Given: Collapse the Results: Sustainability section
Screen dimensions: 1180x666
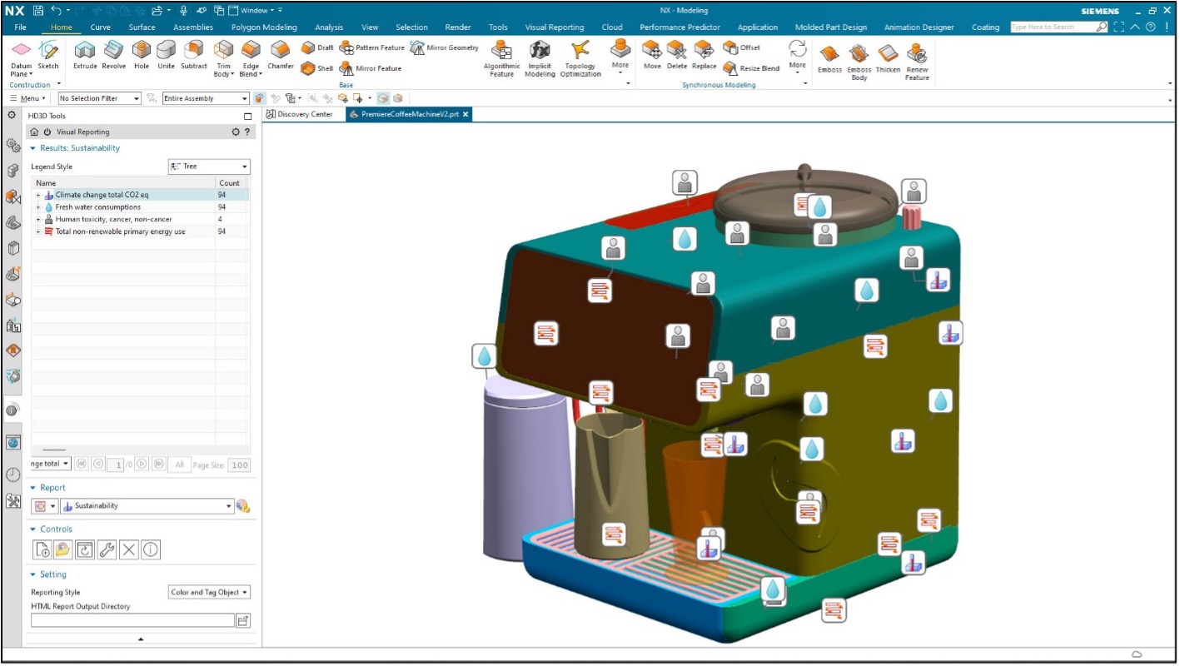Looking at the screenshot, I should (x=33, y=148).
